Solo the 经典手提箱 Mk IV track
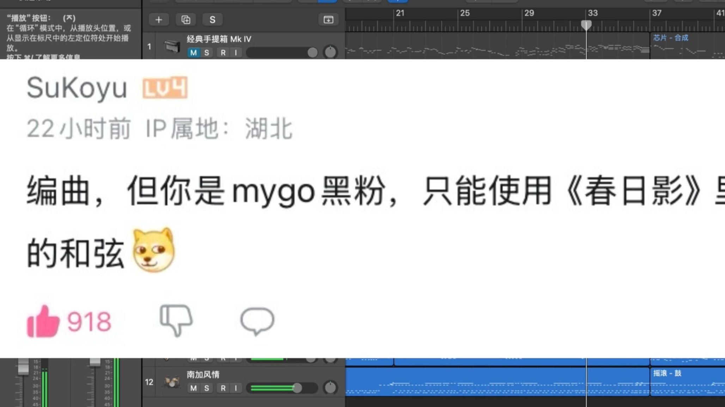 click(207, 53)
